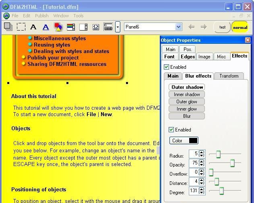Click the Opacity number input field
The height and width of the screenshot is (203, 254).
pyautogui.click(x=194, y=163)
